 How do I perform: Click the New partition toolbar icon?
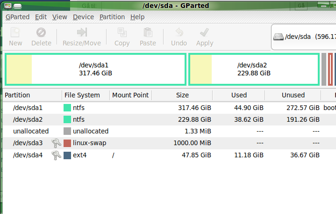point(15,33)
